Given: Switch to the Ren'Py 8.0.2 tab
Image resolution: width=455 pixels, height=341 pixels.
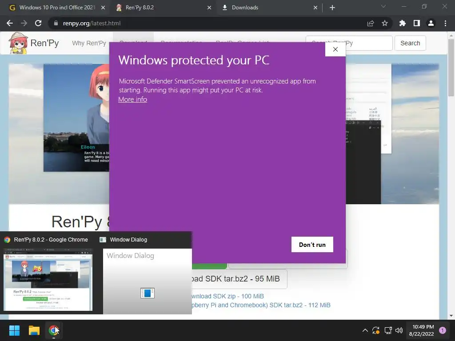Looking at the screenshot, I should [163, 8].
